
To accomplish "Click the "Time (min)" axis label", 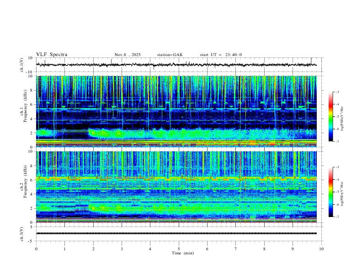I will 183,253.
